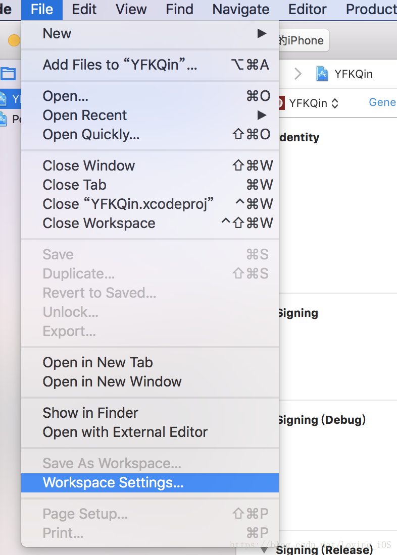This screenshot has height=555, width=397.
Task: Choose Open… from File menu
Action: 150,96
